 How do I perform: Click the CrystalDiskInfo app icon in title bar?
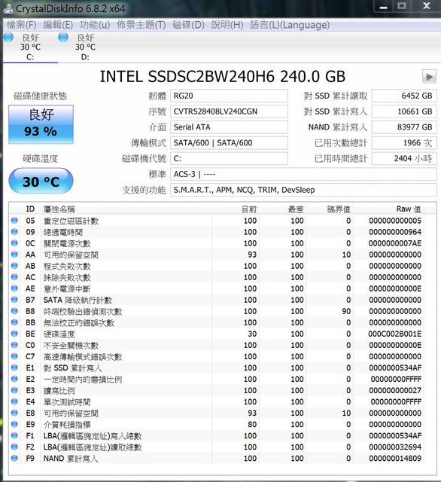(x=8, y=8)
